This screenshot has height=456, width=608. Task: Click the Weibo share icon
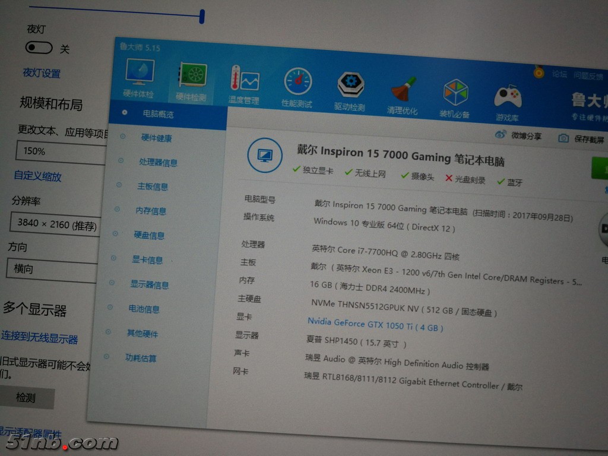pos(500,134)
